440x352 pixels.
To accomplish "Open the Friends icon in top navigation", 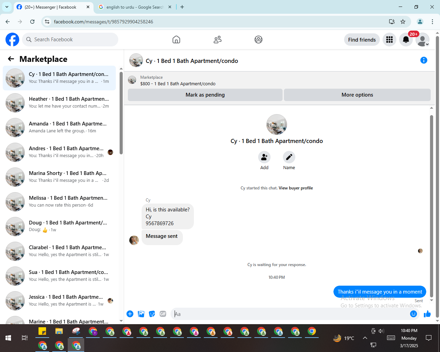I will (218, 40).
